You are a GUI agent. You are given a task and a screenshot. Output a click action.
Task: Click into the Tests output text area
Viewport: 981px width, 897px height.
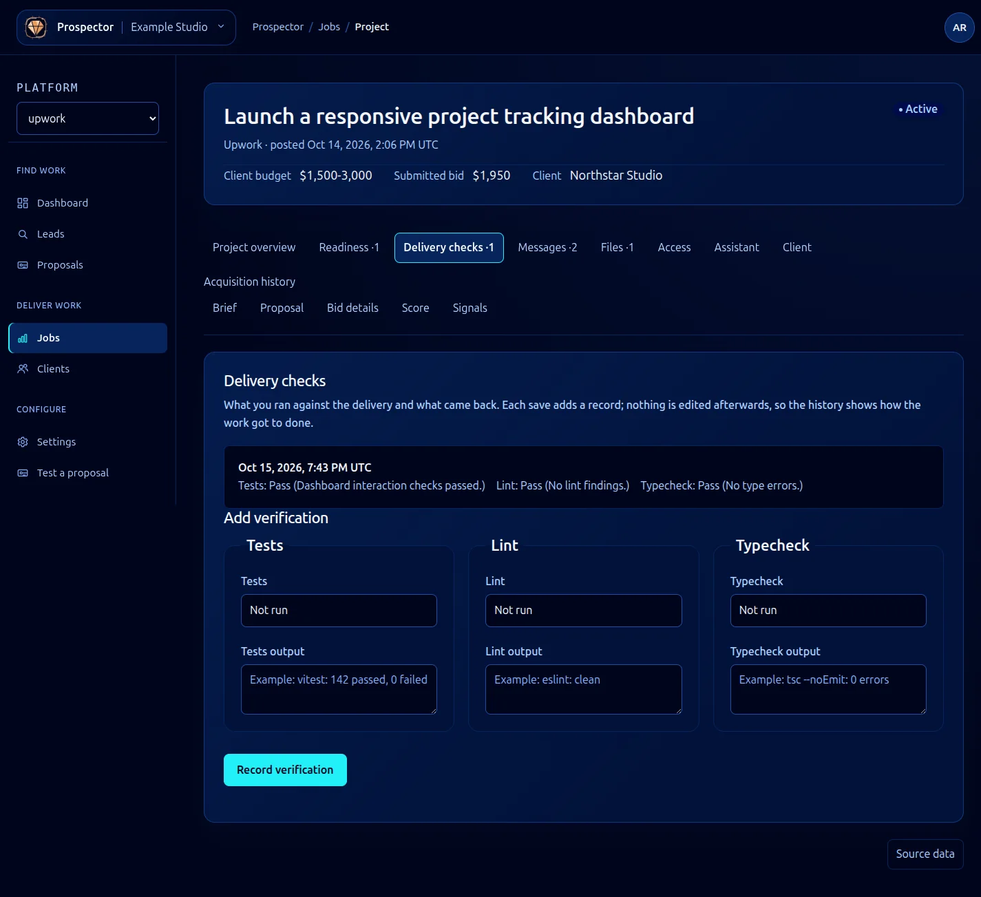pos(339,689)
